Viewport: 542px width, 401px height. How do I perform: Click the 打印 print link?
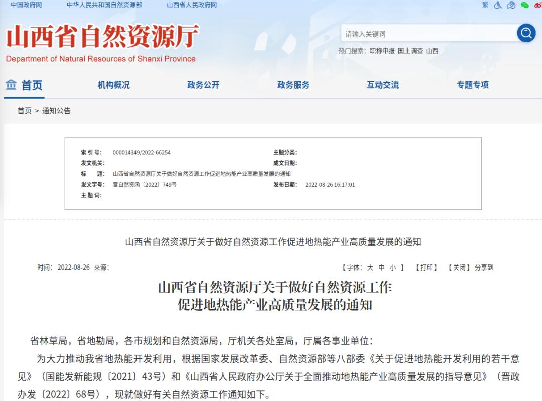tap(427, 268)
